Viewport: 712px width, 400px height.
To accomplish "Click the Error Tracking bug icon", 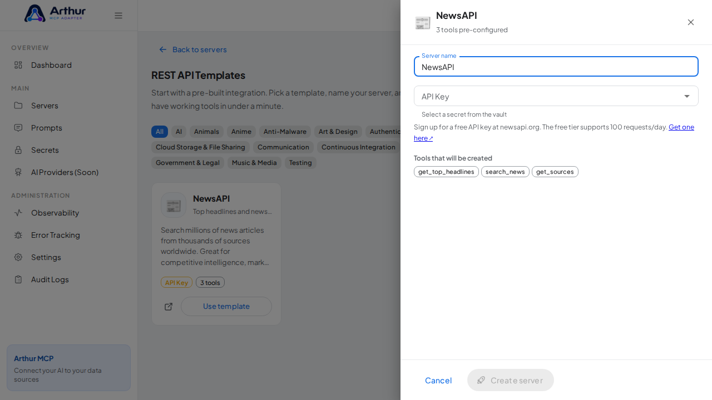I will 18,235.
